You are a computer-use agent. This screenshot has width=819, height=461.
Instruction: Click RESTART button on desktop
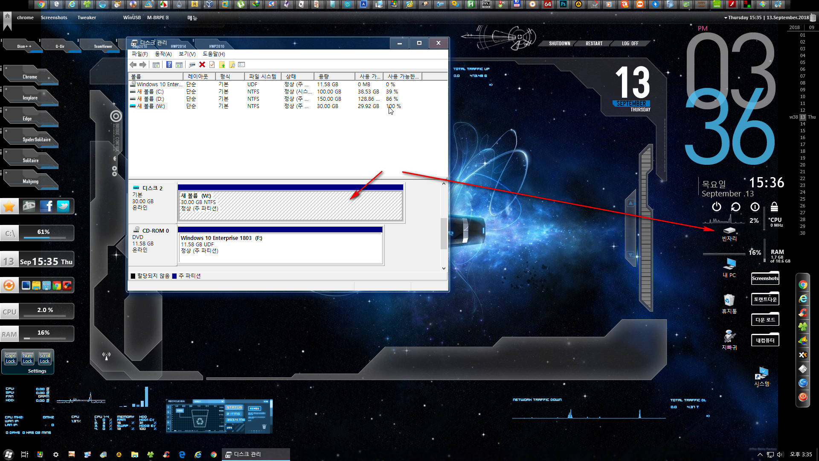tap(594, 44)
